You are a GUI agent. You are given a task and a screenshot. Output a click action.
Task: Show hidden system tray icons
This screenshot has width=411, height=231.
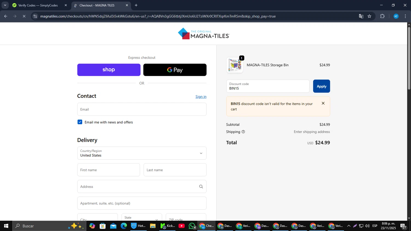coord(349,226)
